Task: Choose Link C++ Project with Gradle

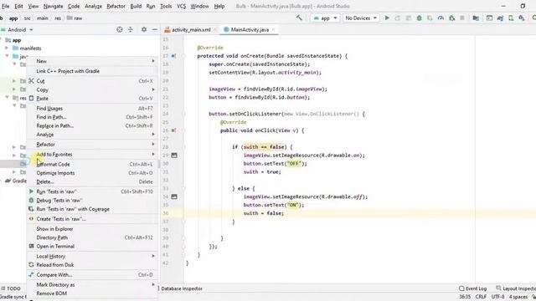Action: tap(92, 71)
